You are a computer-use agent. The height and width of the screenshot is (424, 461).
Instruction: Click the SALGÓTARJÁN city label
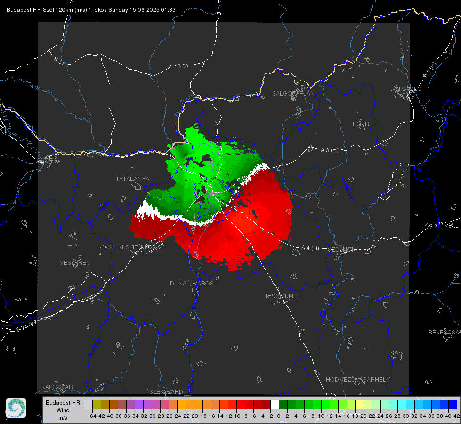tap(293, 94)
